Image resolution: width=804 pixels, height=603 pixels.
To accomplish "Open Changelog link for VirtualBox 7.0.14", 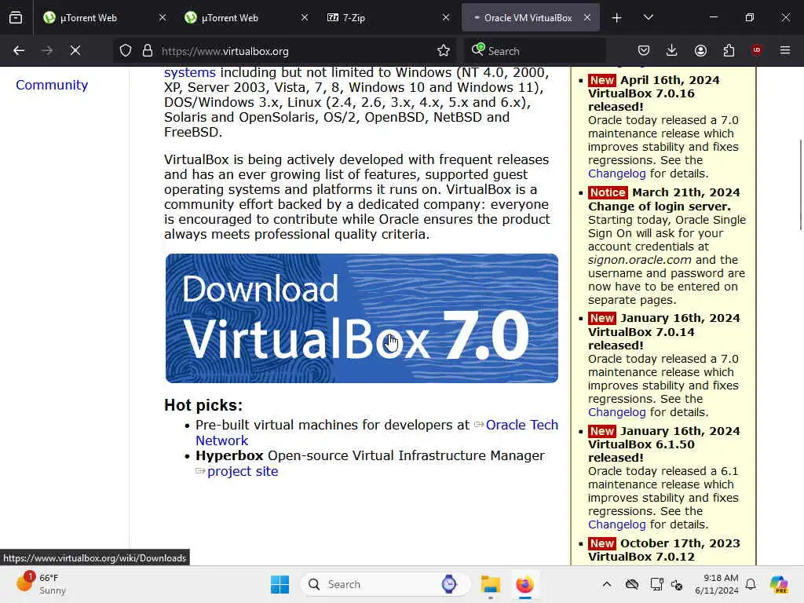I will point(617,412).
